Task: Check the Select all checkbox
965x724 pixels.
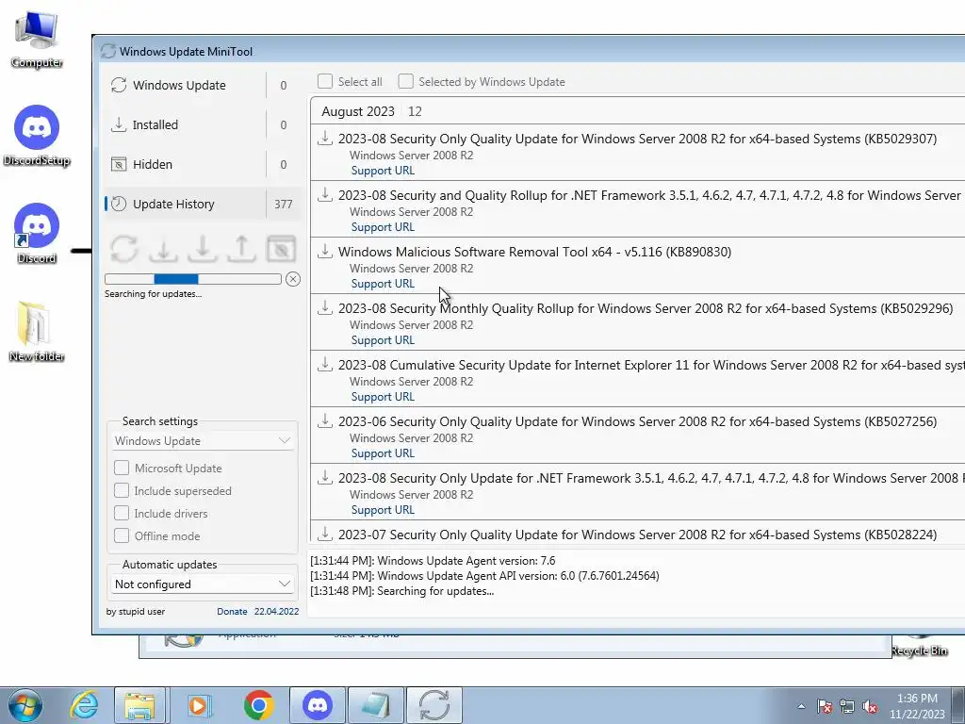Action: (325, 81)
